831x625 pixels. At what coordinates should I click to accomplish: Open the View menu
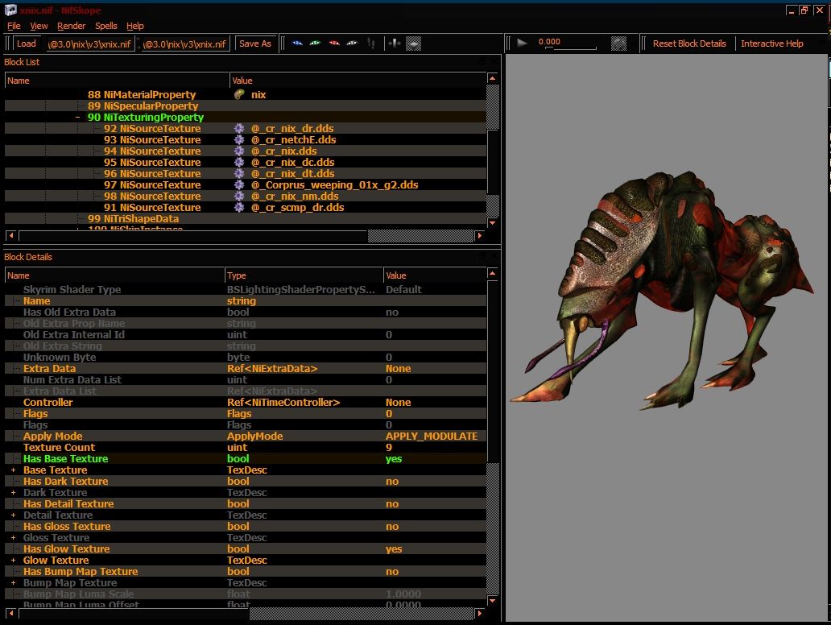(39, 26)
